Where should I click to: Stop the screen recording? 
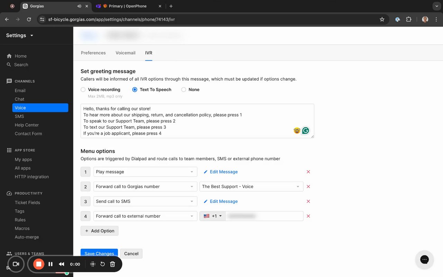click(39, 264)
